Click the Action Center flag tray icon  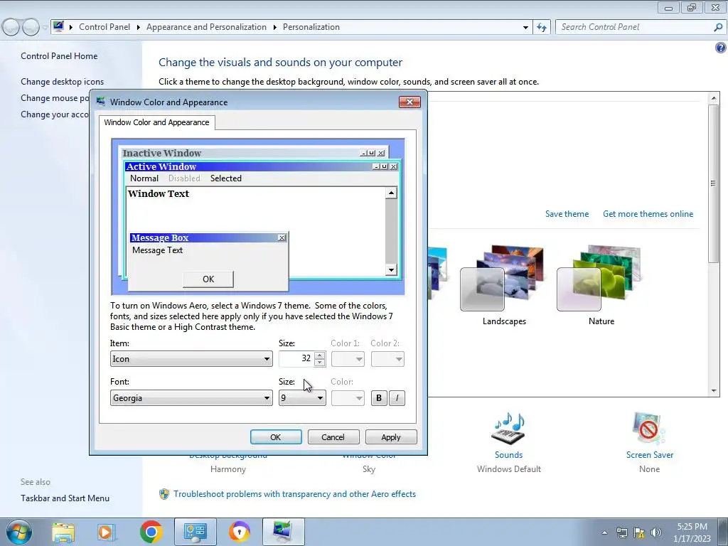click(639, 532)
